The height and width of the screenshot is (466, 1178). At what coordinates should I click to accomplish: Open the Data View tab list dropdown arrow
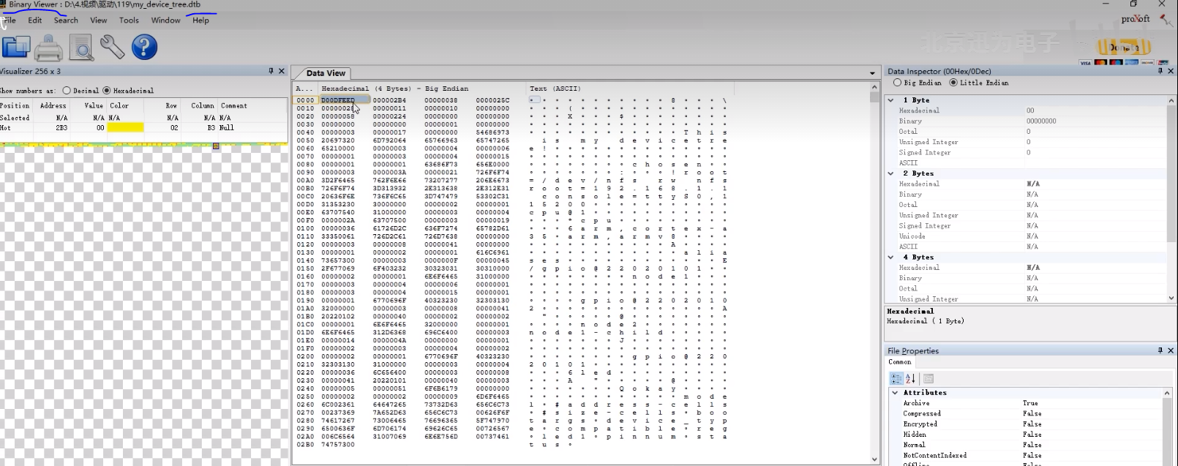click(872, 73)
